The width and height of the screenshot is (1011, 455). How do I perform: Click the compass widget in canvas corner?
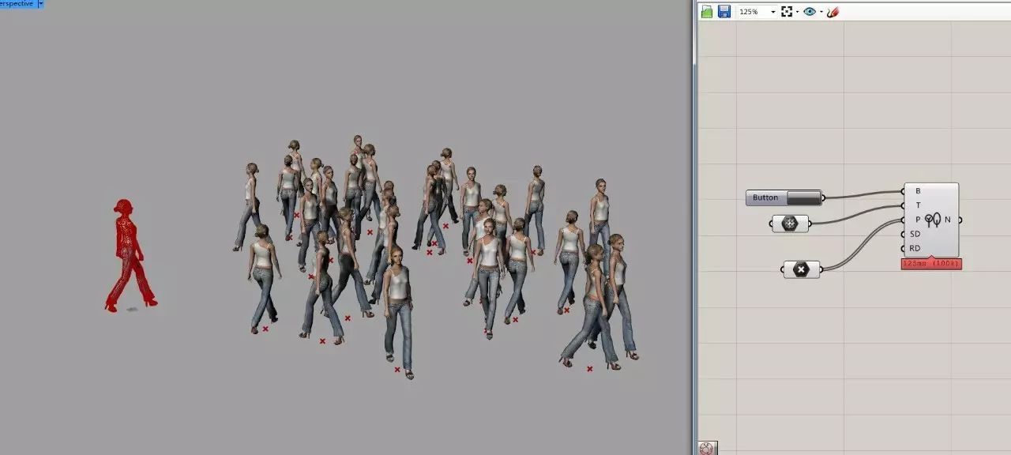click(706, 449)
